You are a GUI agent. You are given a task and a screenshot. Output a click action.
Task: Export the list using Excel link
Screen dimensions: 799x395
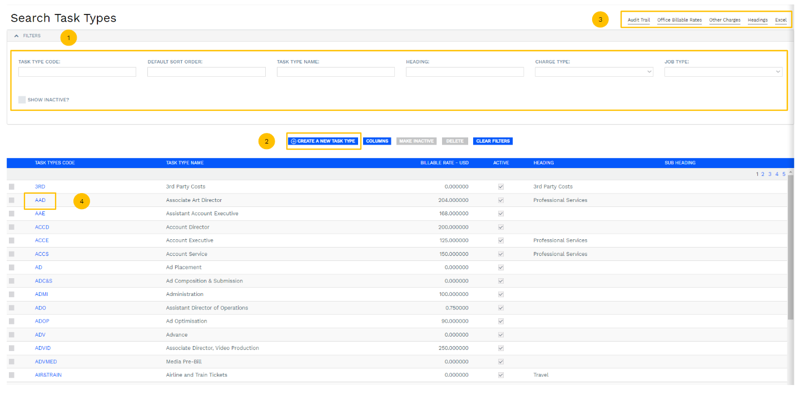click(x=781, y=20)
